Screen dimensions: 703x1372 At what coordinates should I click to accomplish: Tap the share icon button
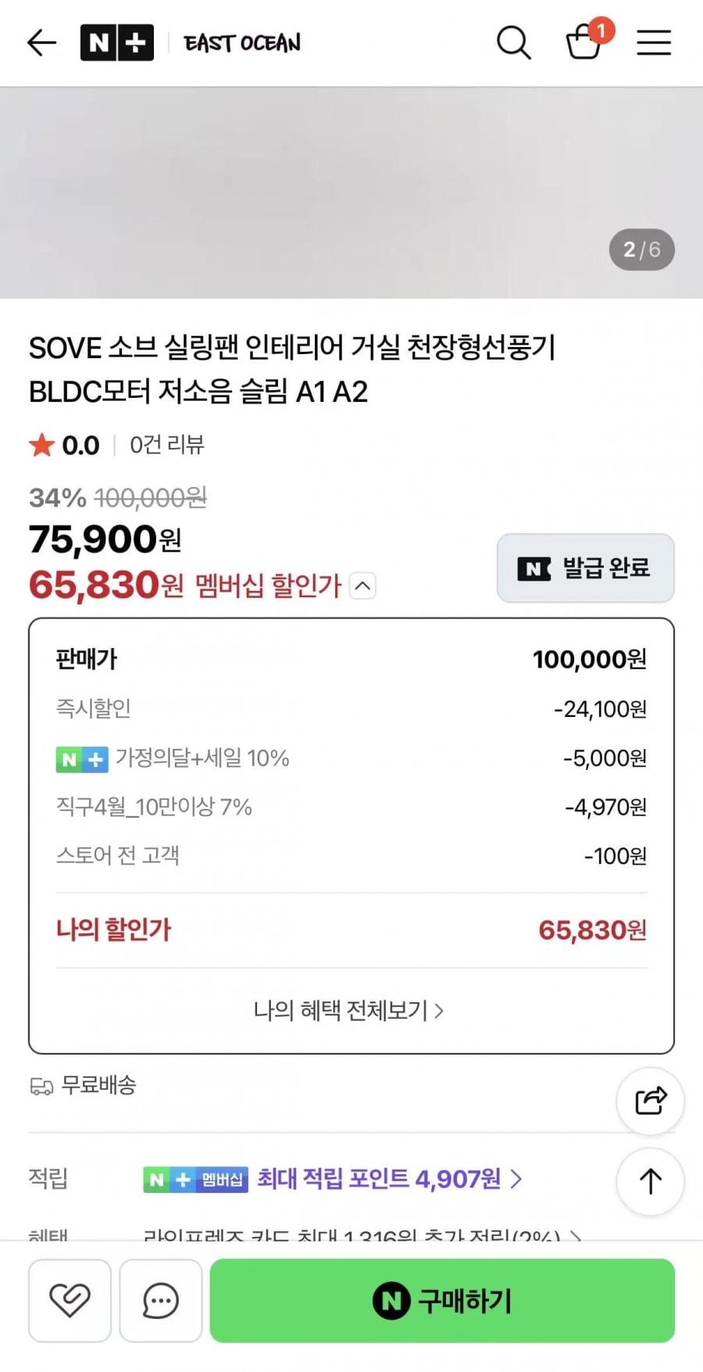pos(650,1101)
